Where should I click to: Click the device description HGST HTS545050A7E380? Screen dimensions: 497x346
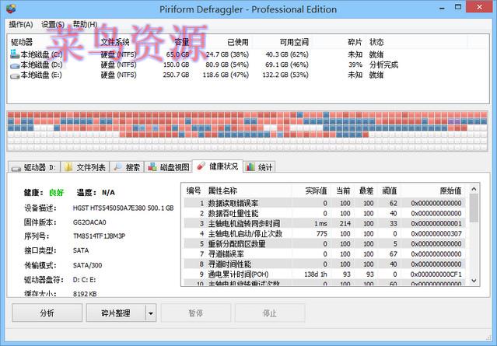[124, 208]
